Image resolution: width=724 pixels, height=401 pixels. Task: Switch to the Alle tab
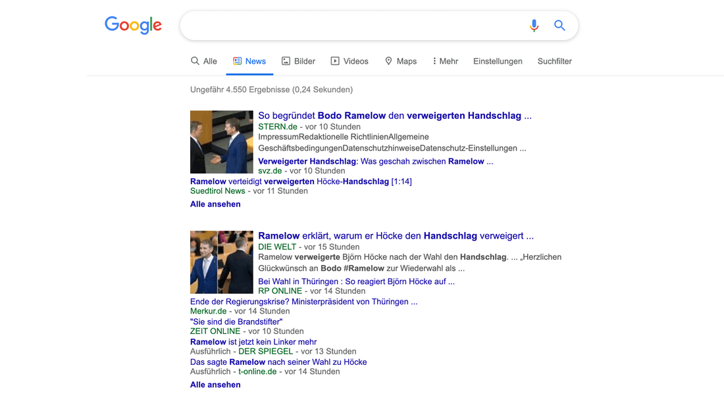coord(204,61)
